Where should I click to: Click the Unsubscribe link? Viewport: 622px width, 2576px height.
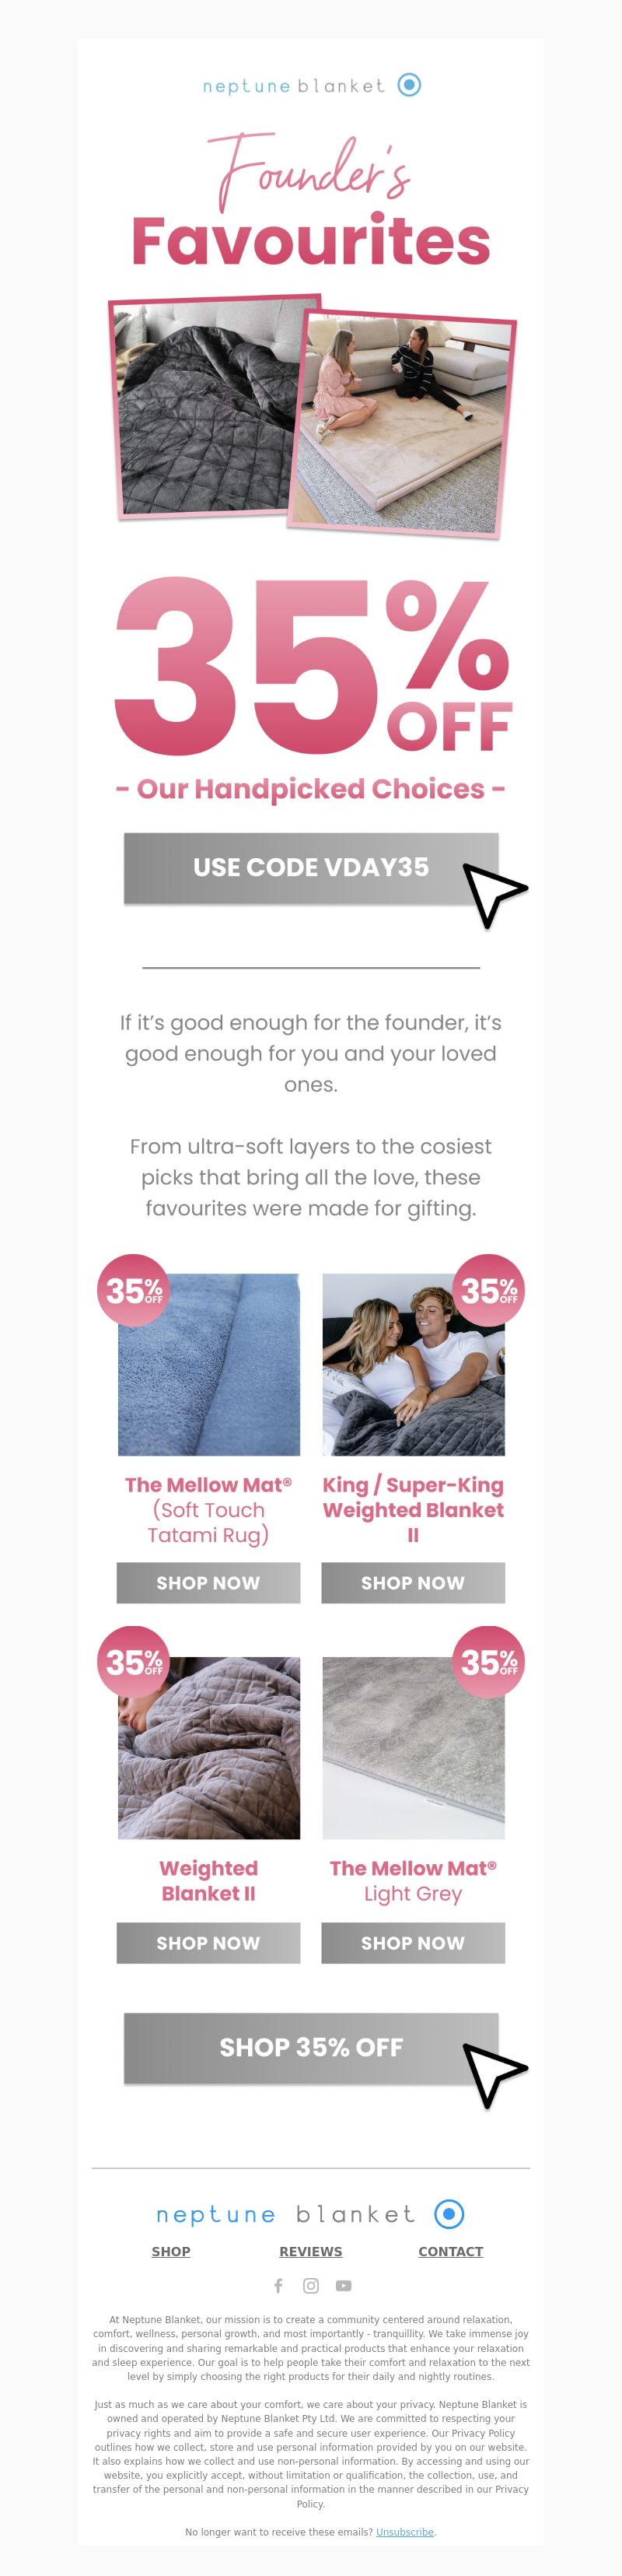tap(405, 2532)
